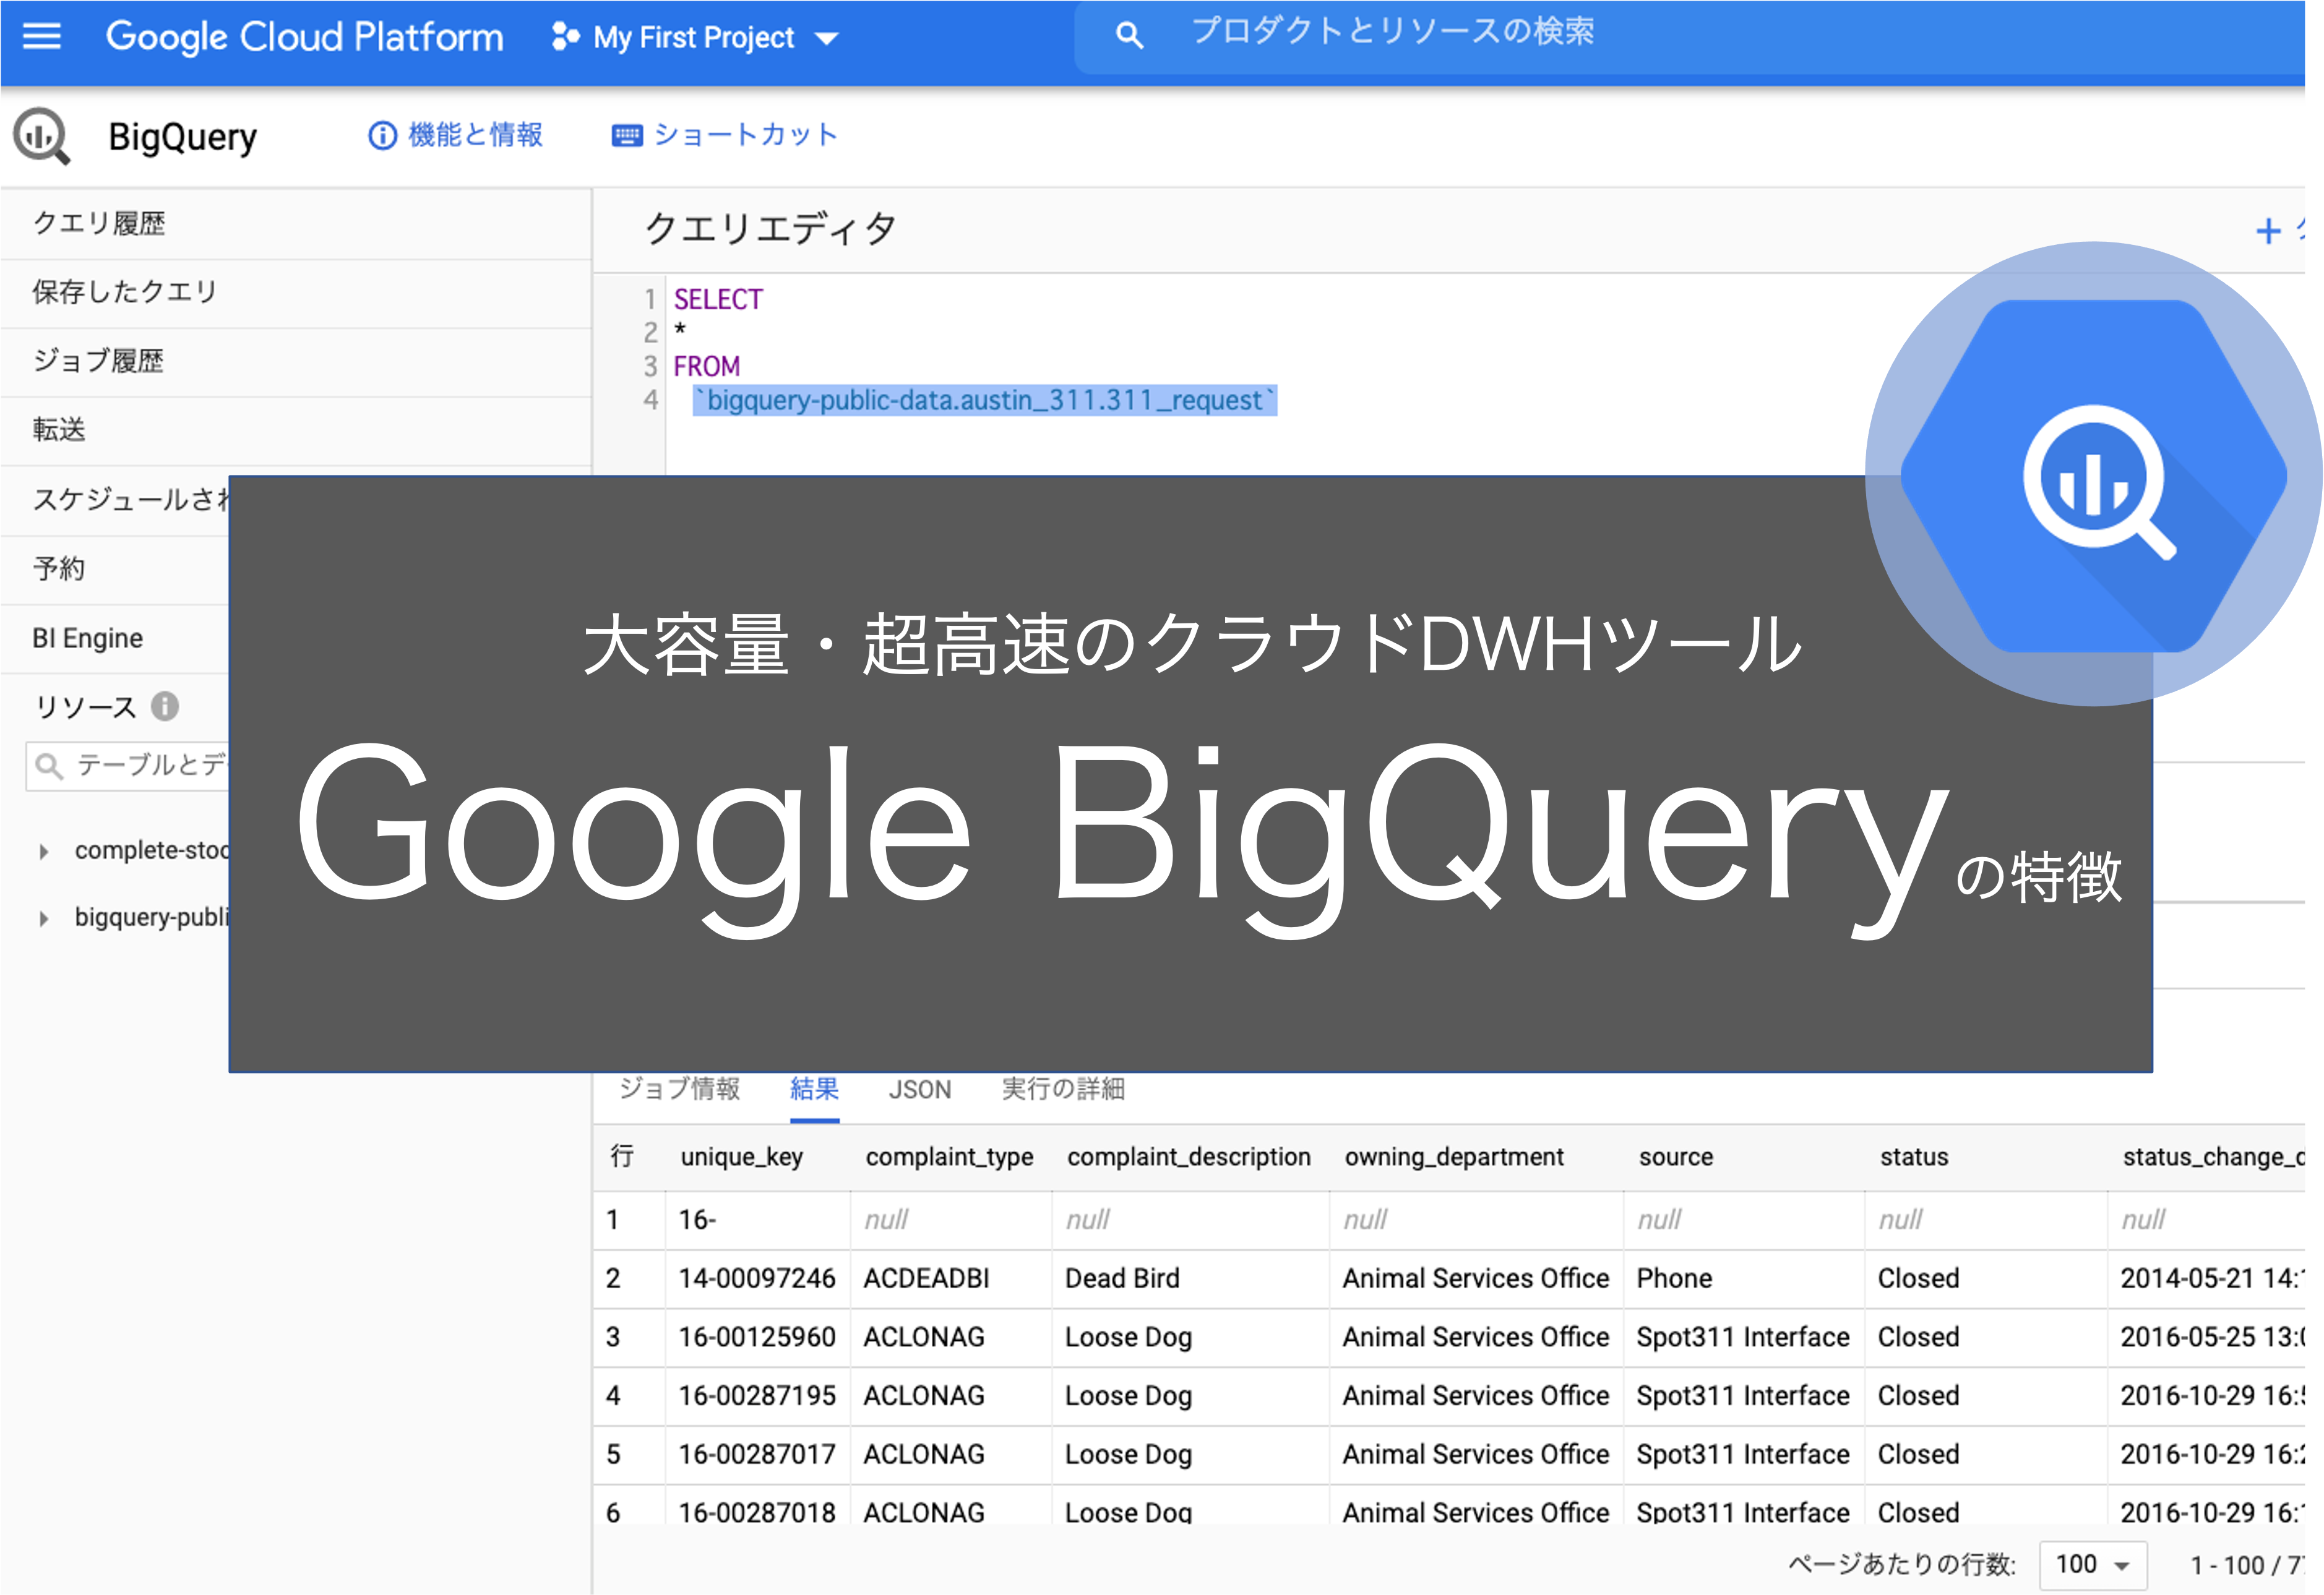Expand the bigquery-public project tree item
2324x1595 pixels.
coord(43,918)
